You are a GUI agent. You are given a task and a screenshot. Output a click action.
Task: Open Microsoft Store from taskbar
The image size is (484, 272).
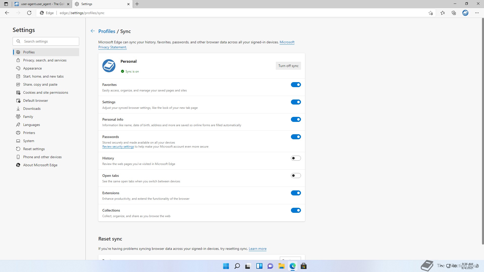[x=304, y=266]
